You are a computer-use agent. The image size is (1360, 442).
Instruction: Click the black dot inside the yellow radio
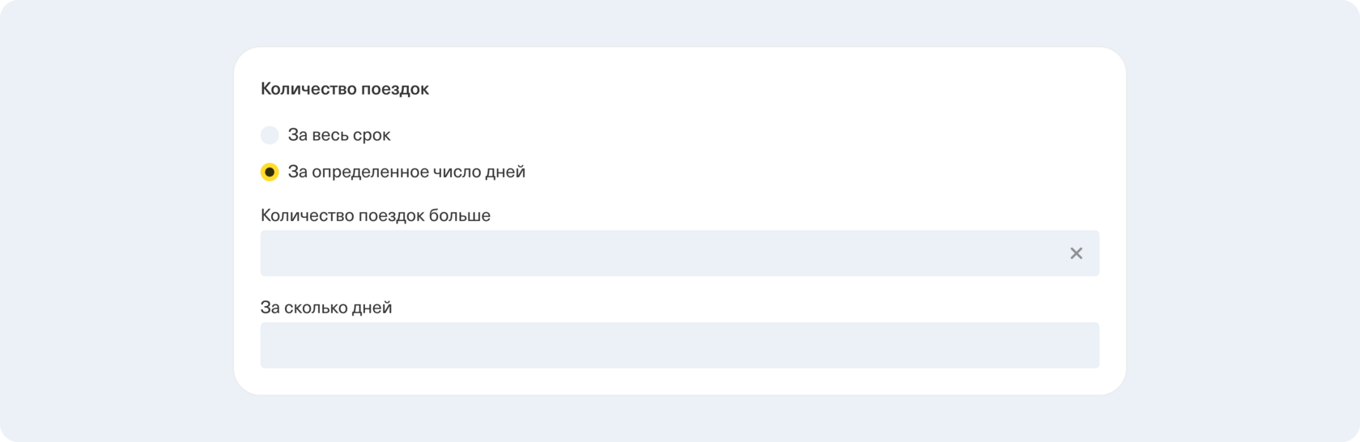click(x=270, y=172)
